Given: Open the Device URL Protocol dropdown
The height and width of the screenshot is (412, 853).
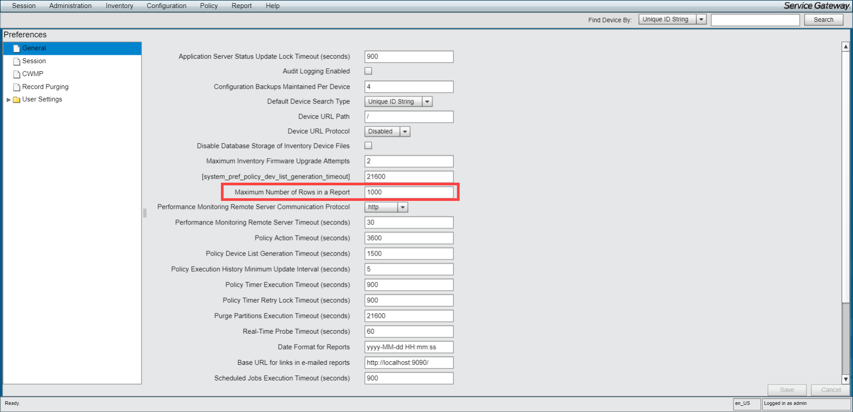Looking at the screenshot, I should click(x=404, y=132).
